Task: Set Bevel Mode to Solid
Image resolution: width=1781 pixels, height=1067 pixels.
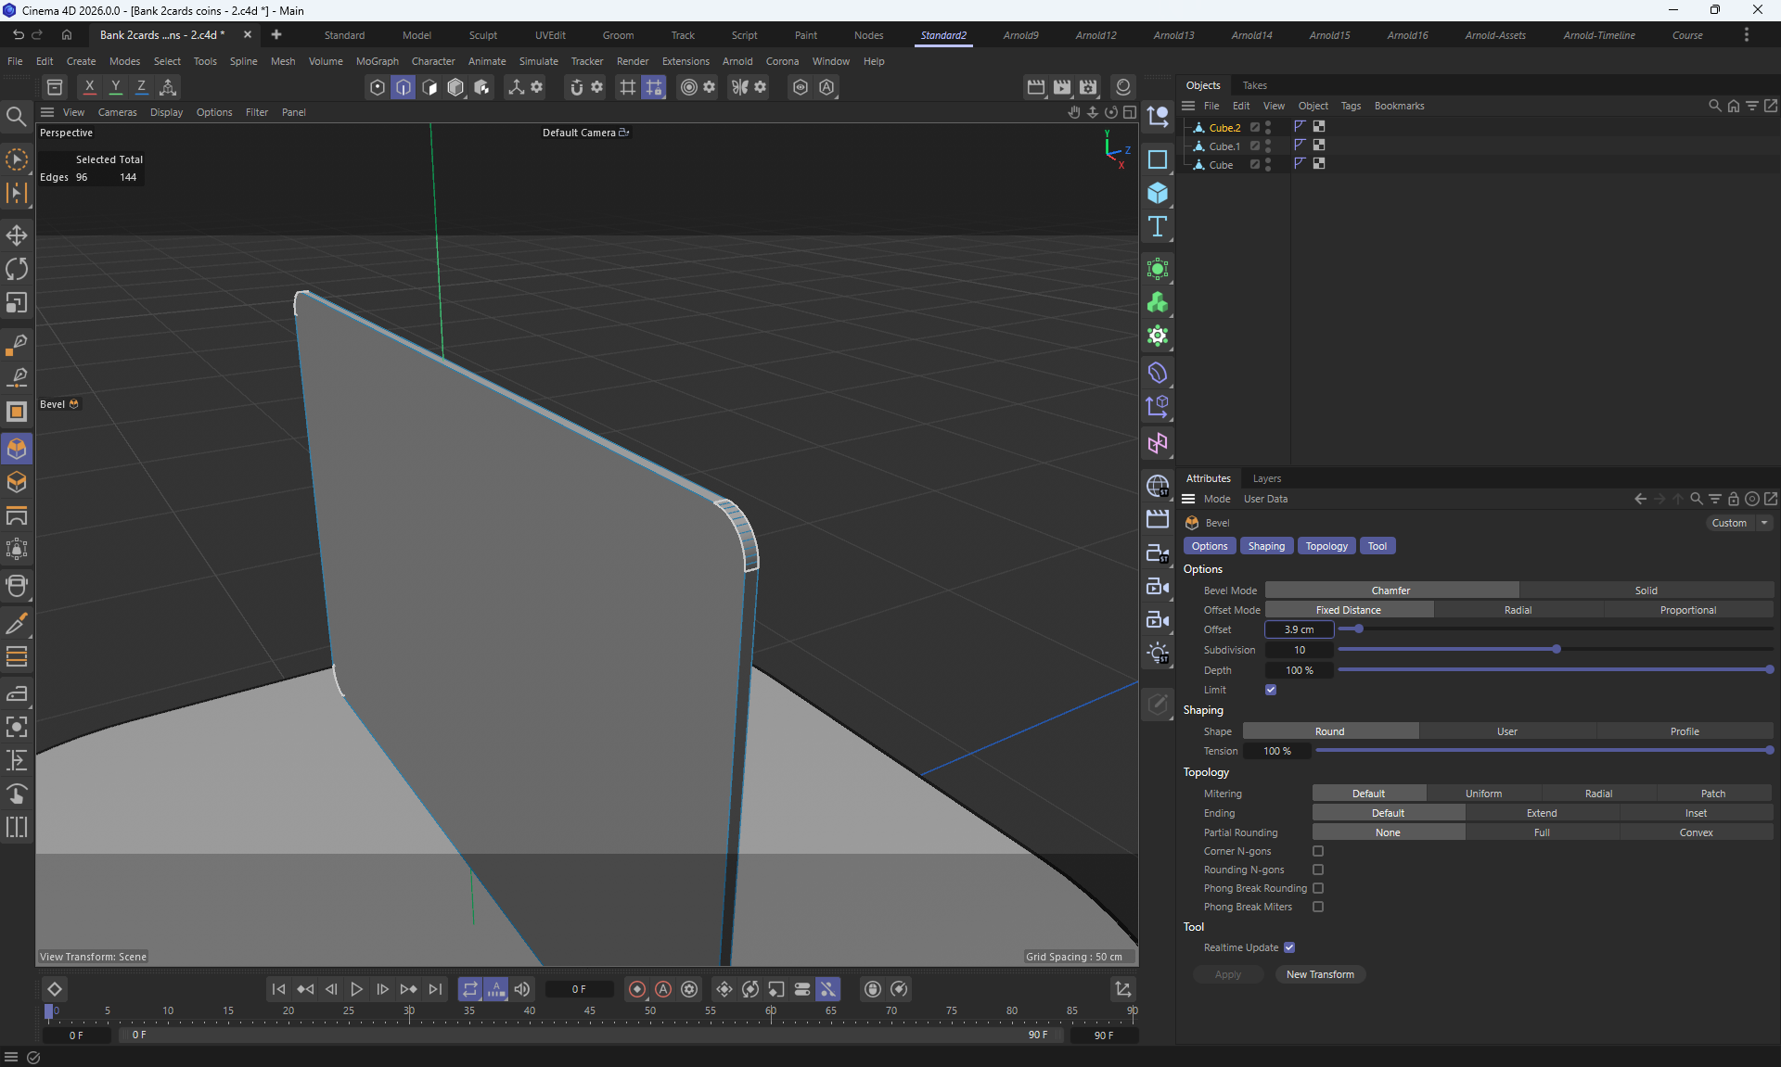Action: pos(1646,591)
